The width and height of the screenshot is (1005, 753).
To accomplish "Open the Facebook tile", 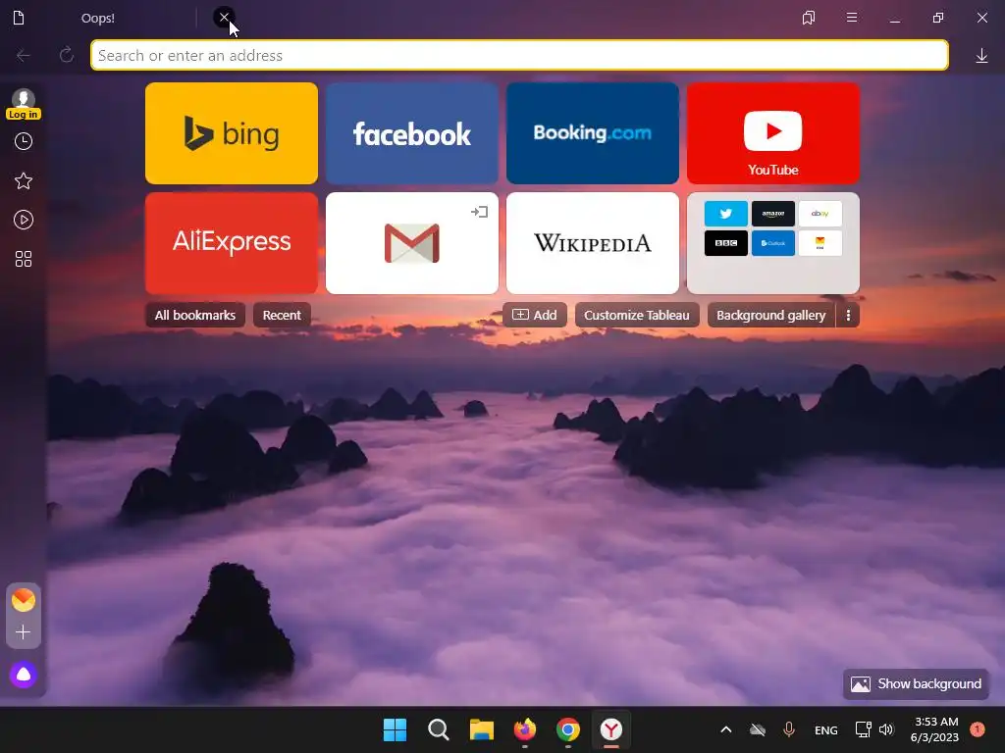I will point(412,133).
